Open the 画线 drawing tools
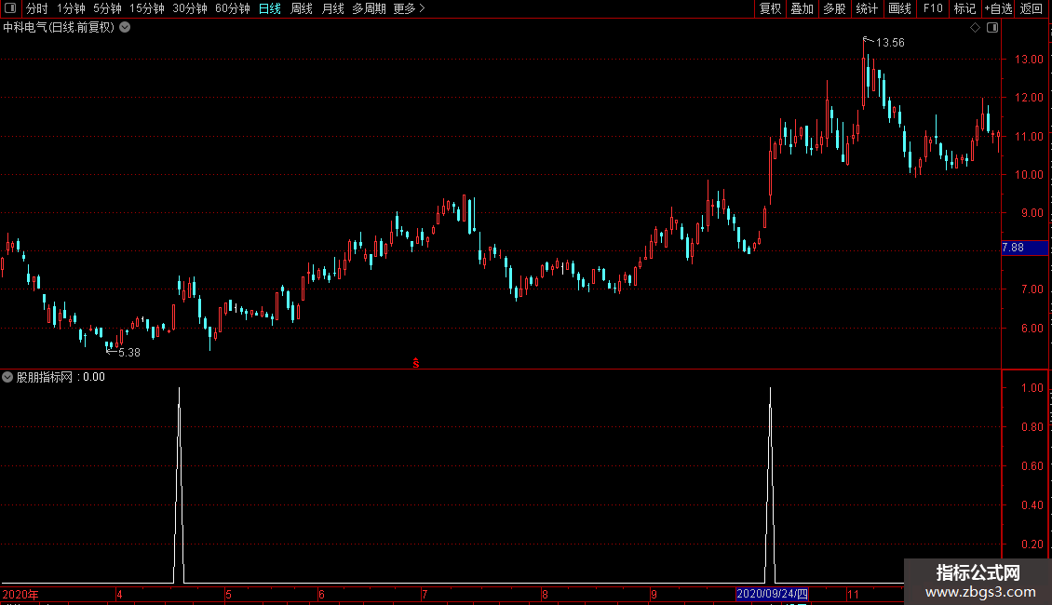 899,8
